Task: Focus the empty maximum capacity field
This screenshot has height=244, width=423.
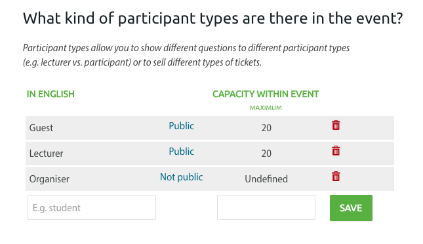Action: [266, 207]
